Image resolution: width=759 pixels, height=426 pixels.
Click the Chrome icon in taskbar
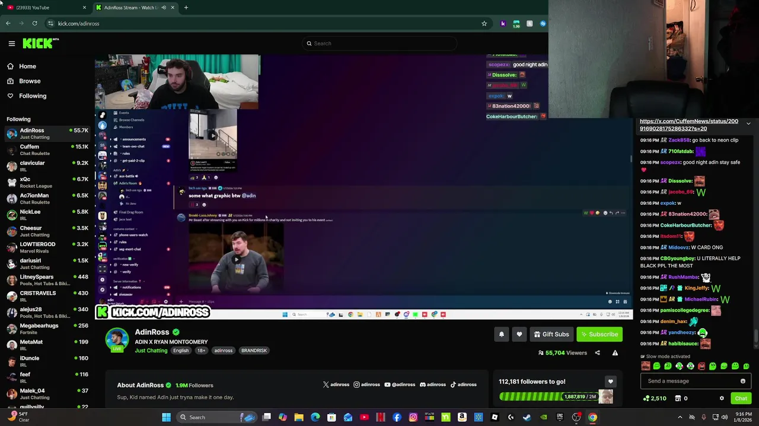(592, 417)
